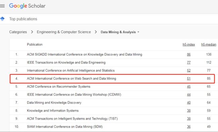Image resolution: width=218 pixels, height=132 pixels.
Task: Click the chevron after Categories breadcrumb
Action: [32, 32]
